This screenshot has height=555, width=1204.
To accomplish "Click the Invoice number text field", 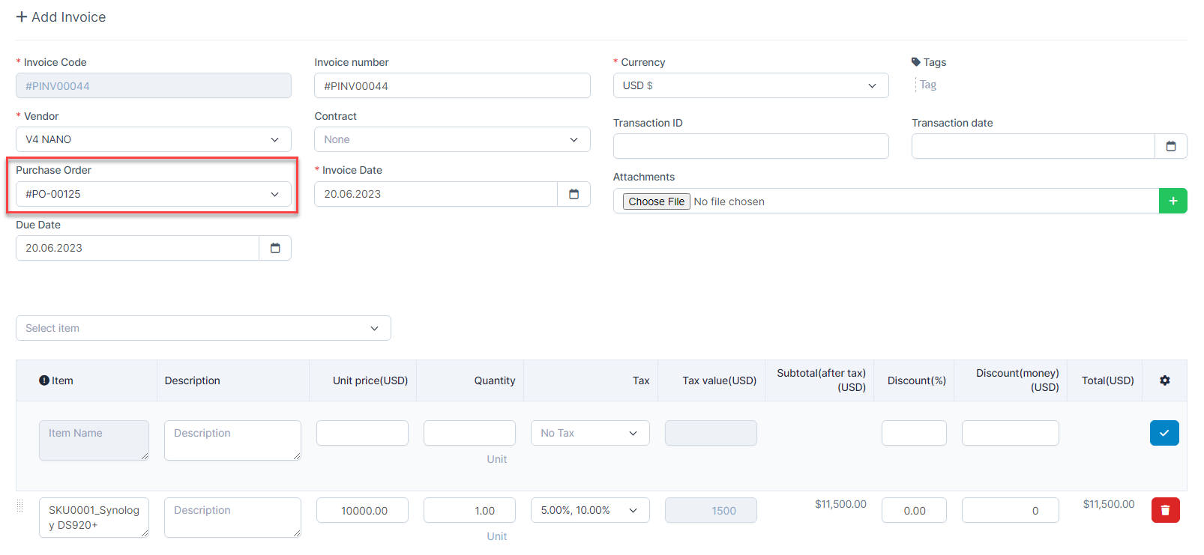I will 451,85.
